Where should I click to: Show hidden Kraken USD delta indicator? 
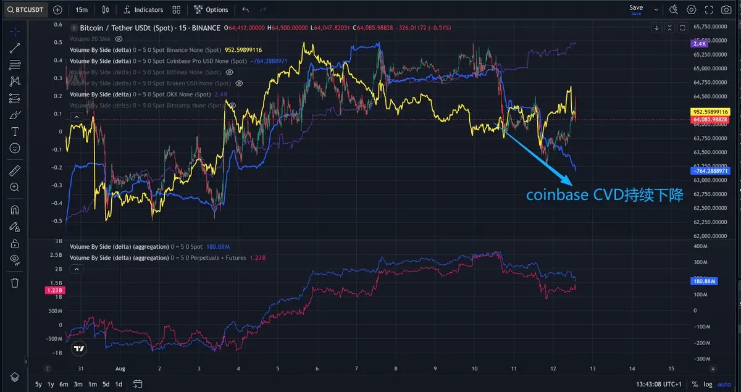point(239,83)
